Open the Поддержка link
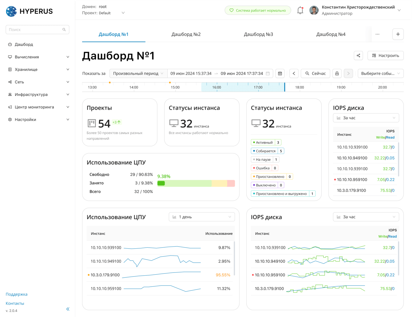Viewport: 412px width, 317px height. [17, 294]
